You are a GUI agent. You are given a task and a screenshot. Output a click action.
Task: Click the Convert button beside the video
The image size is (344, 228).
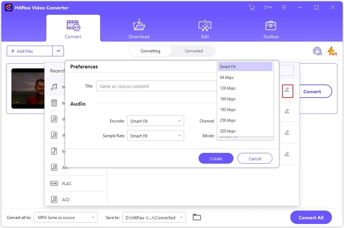312,92
